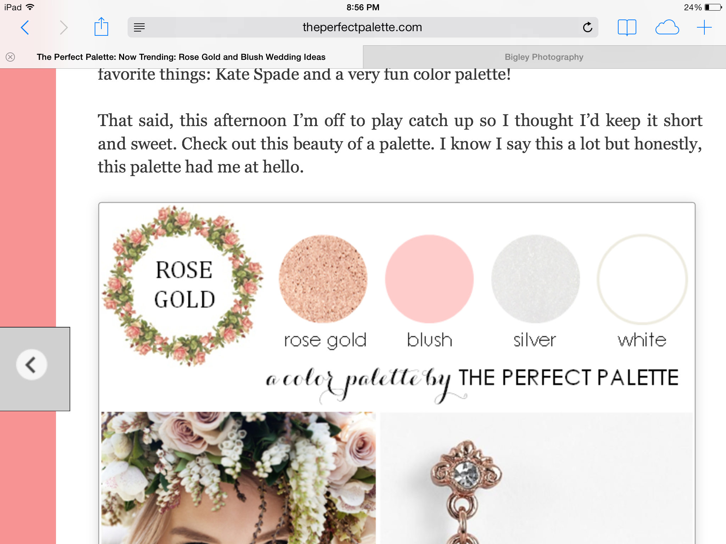This screenshot has width=726, height=544.
Task: Close The Perfect Palette tab
Action: pyautogui.click(x=11, y=57)
